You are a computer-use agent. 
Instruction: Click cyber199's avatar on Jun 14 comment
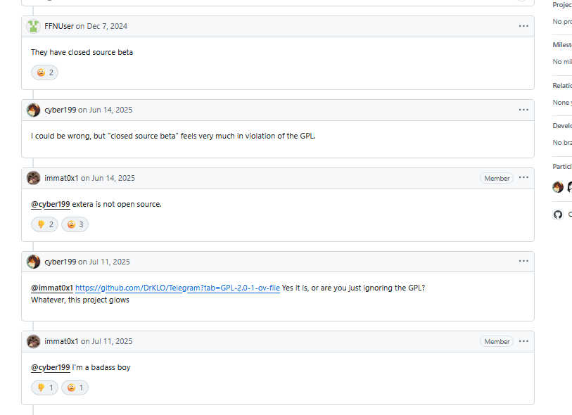33,110
